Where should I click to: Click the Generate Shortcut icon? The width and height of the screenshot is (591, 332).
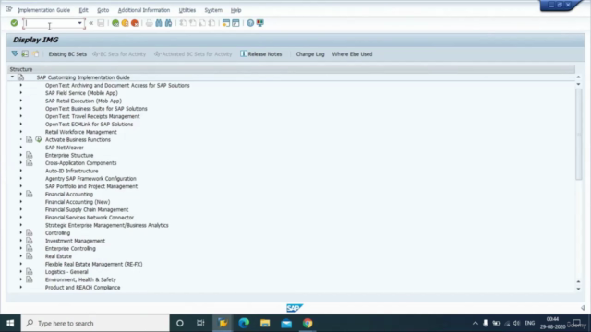pos(235,23)
